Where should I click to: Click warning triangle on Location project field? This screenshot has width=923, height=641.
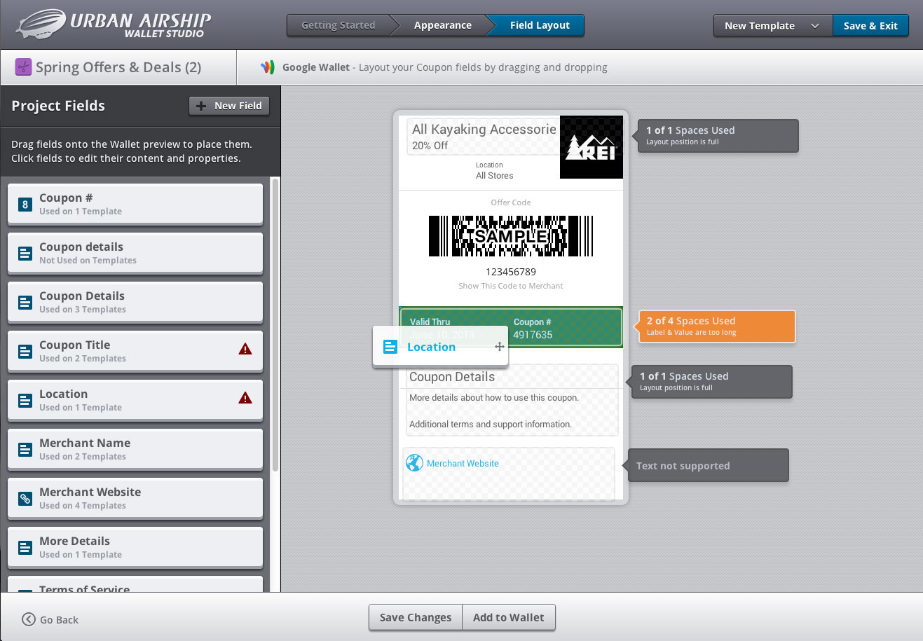click(x=245, y=398)
